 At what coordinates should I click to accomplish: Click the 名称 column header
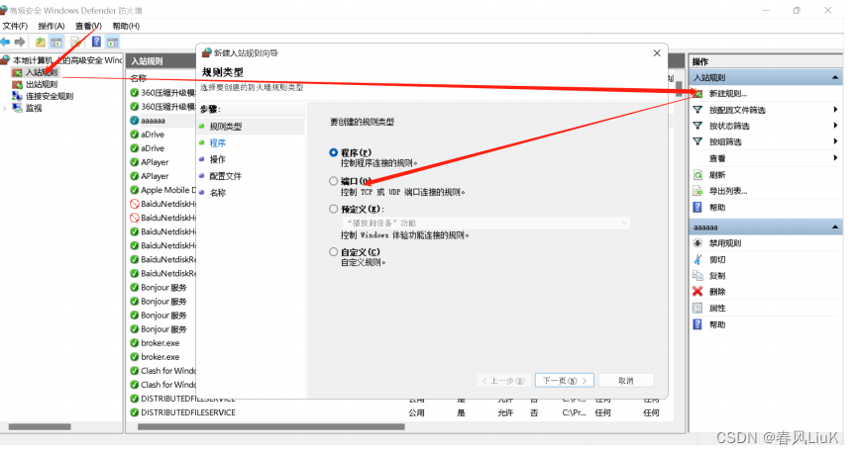139,78
